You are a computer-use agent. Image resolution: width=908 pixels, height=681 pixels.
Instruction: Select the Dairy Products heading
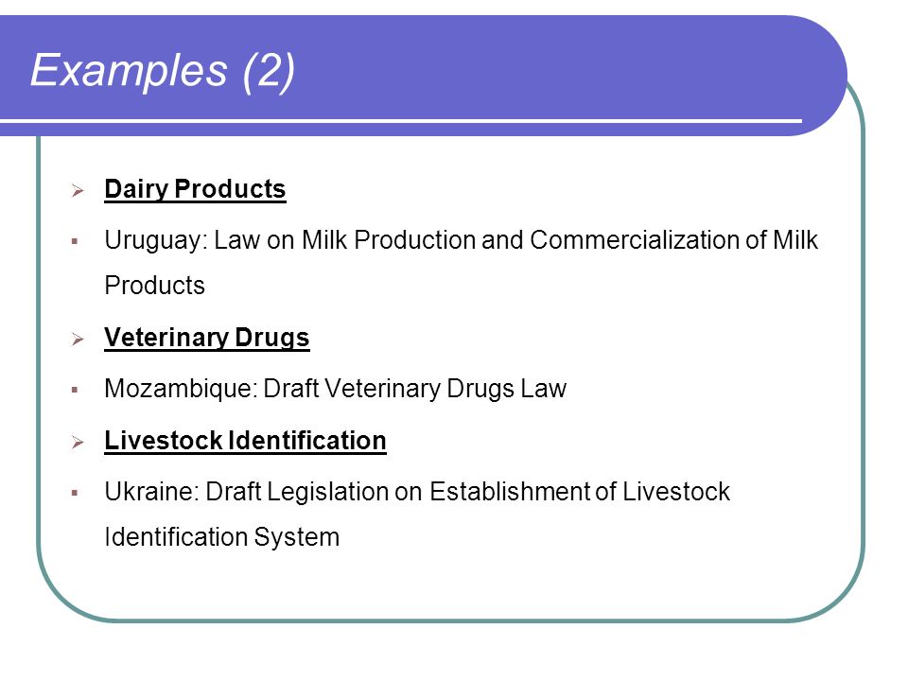point(195,189)
